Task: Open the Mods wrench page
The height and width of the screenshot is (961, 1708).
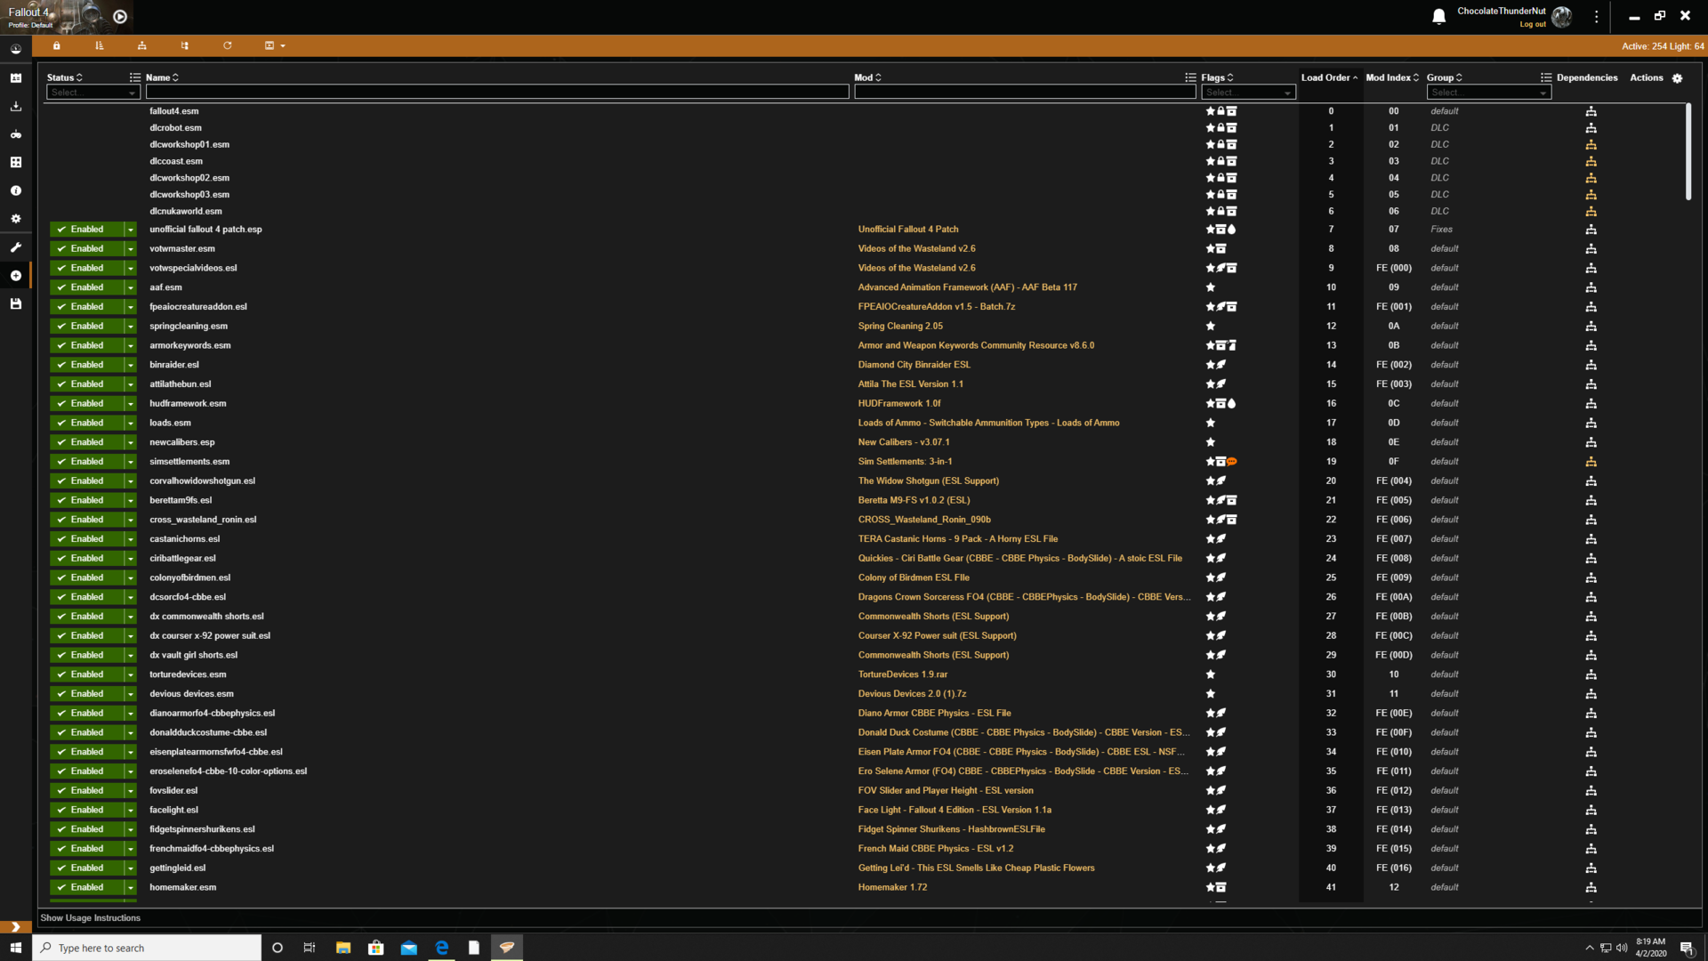Action: click(x=15, y=247)
